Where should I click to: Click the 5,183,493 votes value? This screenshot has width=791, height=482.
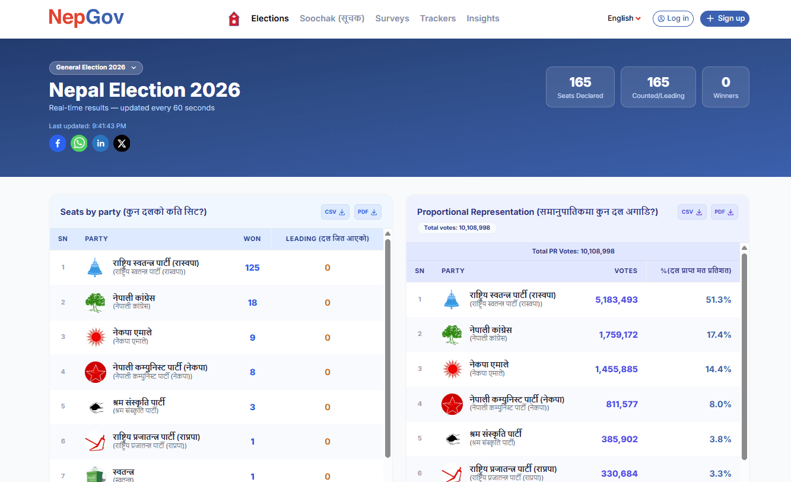pyautogui.click(x=617, y=300)
